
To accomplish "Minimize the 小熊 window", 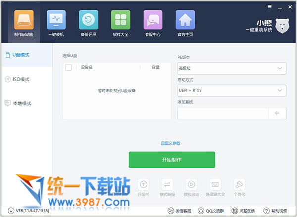I will [280, 7].
